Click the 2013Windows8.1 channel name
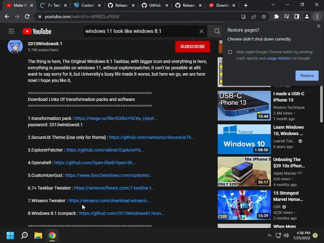Image resolution: width=324 pixels, height=243 pixels. 45,44
